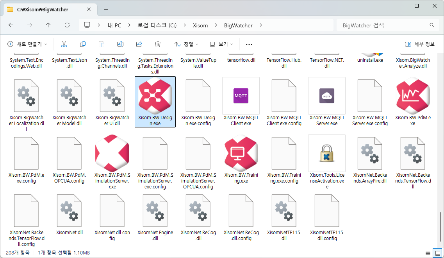This screenshot has height=258, width=444.
Task: Go back with the back arrow
Action: click(11, 25)
